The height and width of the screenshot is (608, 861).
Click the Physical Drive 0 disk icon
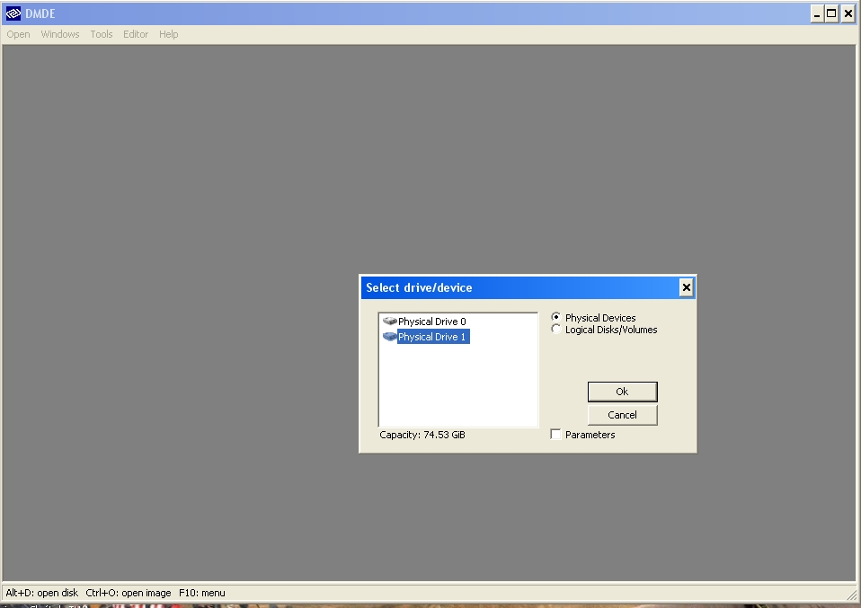click(390, 321)
